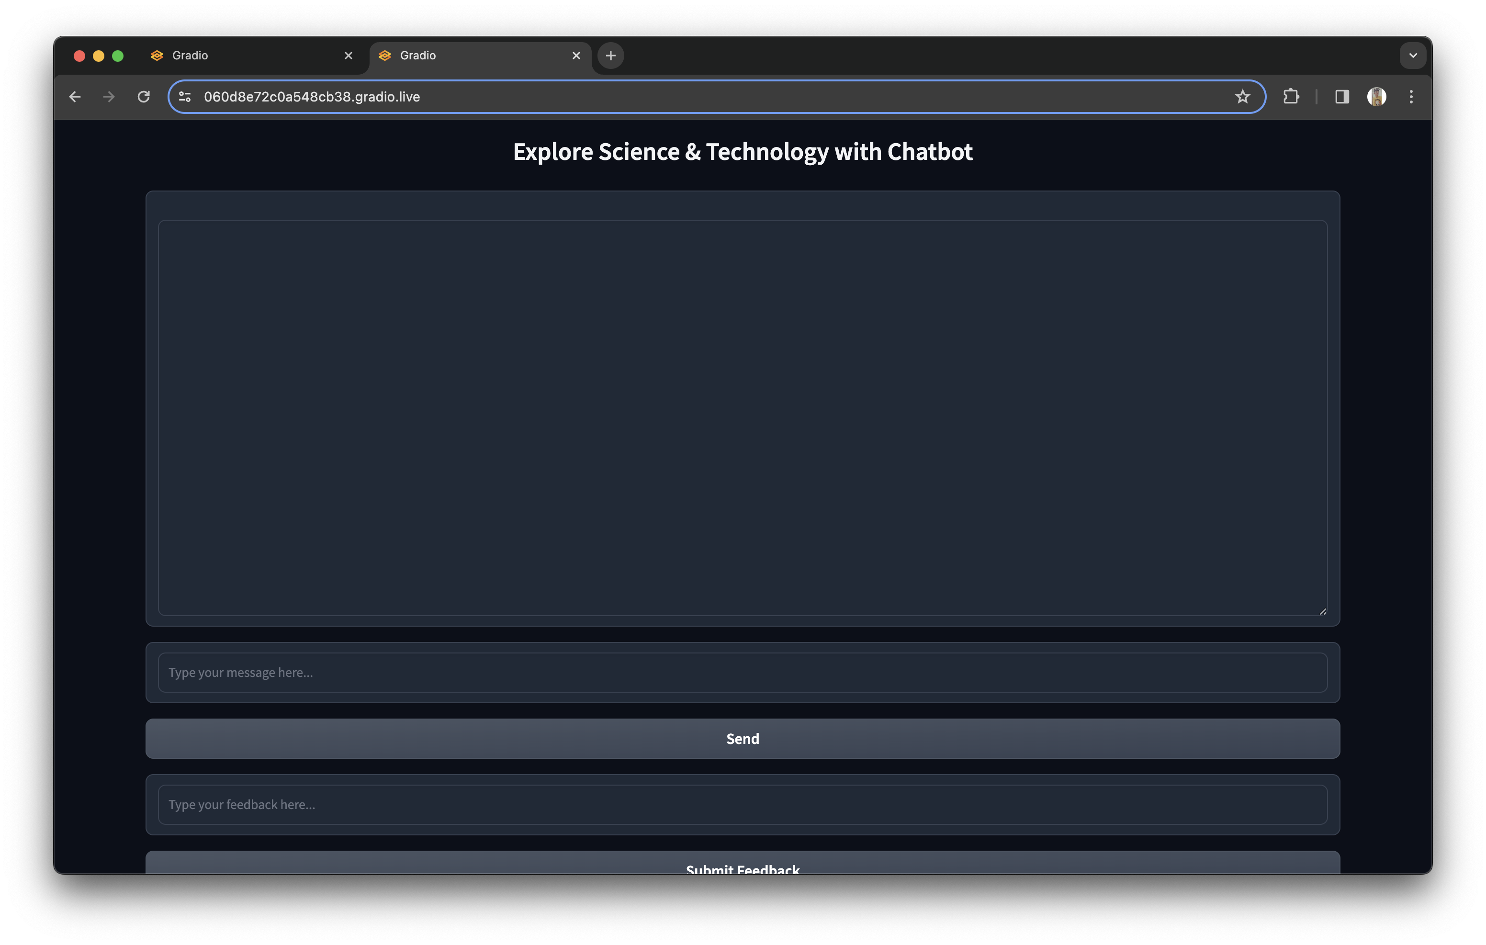Screen dimensions: 1486x945
Task: Bookmark this page with the star icon
Action: point(1242,97)
